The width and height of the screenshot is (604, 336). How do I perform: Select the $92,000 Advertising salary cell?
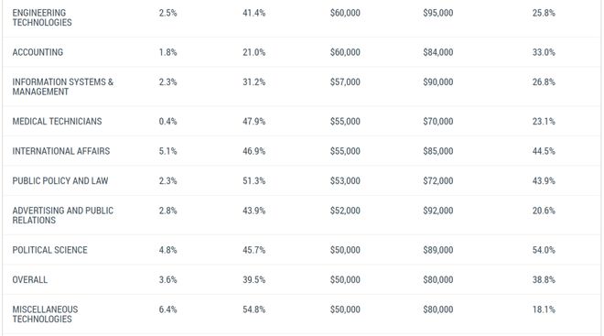tap(438, 211)
